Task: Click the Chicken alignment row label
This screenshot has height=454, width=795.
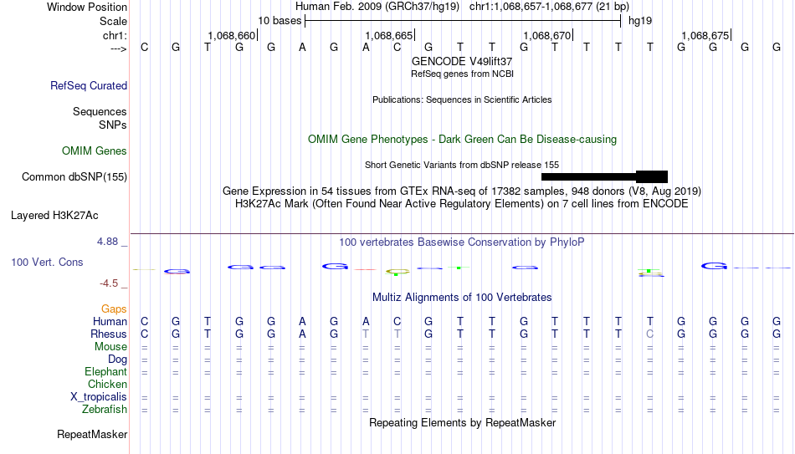Action: [x=107, y=384]
